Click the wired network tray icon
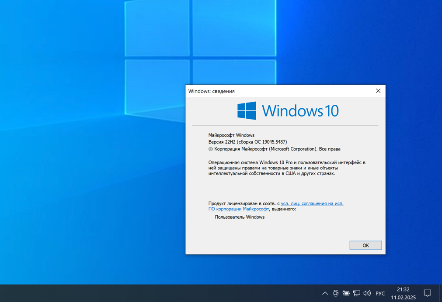Screen dimensions: 442x302 356,293
